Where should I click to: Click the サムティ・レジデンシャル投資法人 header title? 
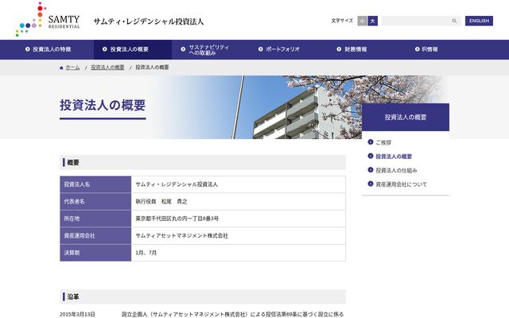point(149,21)
